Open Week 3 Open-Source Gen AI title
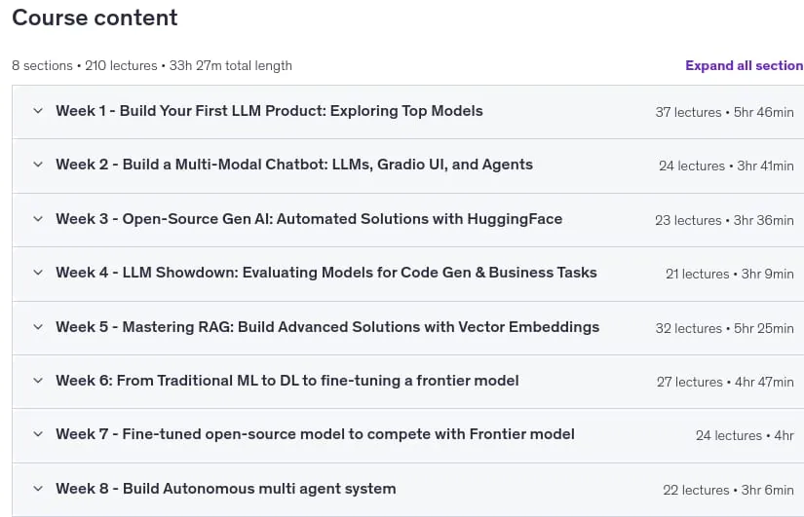Viewport: 804px width, 517px height. pos(309,219)
